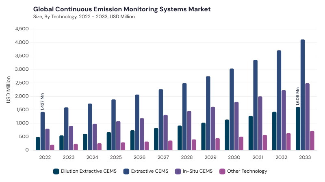Click the 2024 x-axis label

92,157
